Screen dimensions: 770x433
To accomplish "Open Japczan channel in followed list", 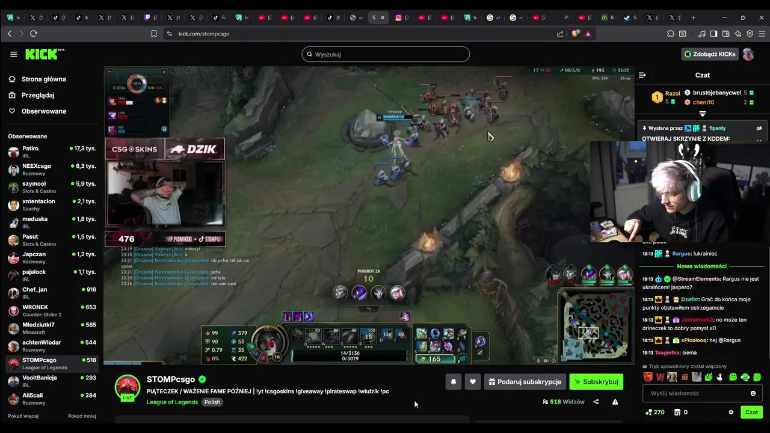I will [52, 257].
